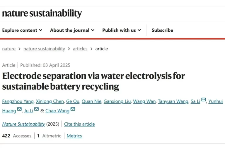This screenshot has width=225, height=150.
Task: Open the About the journal dropdown
Action: tap(72, 30)
